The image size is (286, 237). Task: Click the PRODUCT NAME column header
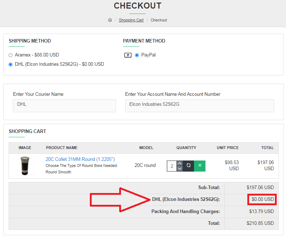62,148
